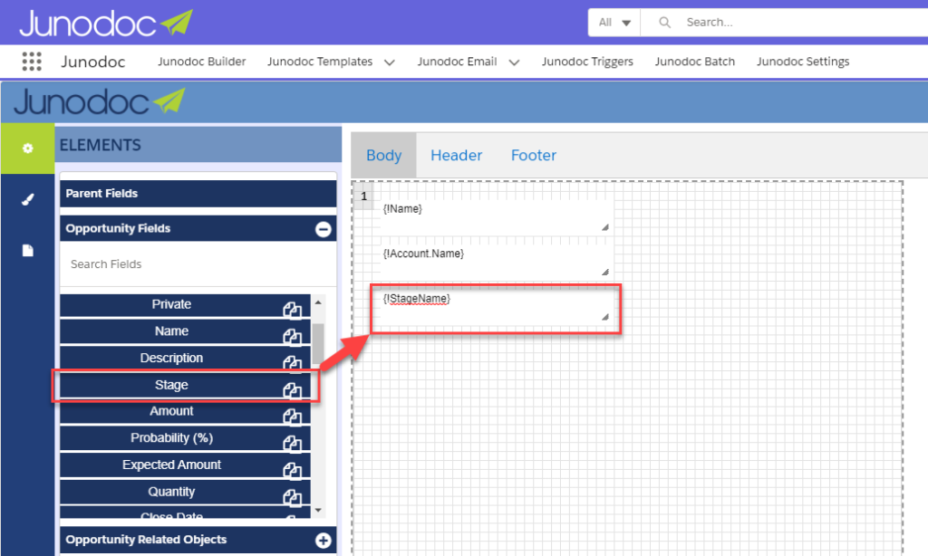Viewport: 928px width, 556px height.
Task: Open the Junodoc Batch tab
Action: coord(695,62)
